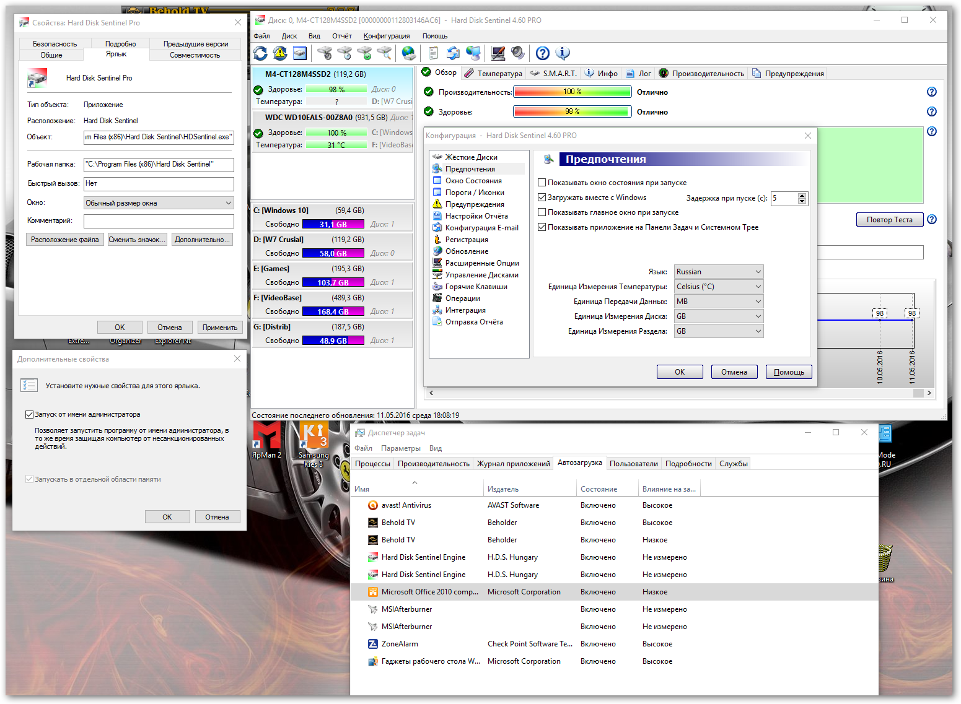Click the Производительность 100 % bar in overview
Viewport: 961px width, 704px height.
click(573, 92)
